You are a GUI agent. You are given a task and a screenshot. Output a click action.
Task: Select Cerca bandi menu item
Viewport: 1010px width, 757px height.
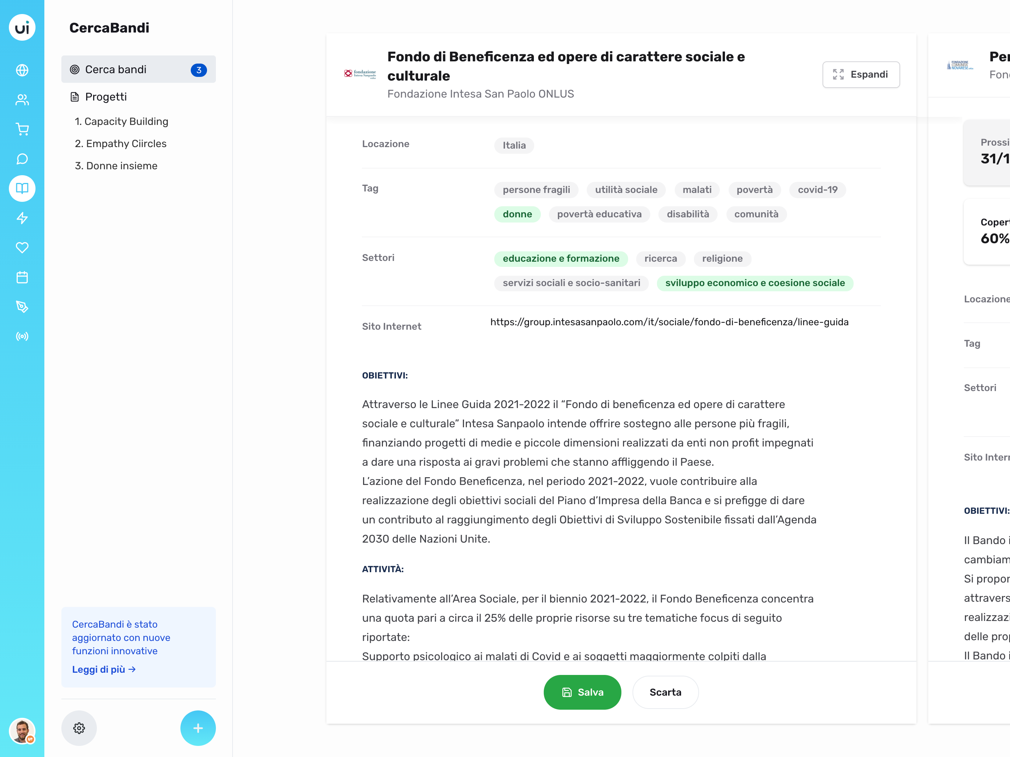[138, 69]
